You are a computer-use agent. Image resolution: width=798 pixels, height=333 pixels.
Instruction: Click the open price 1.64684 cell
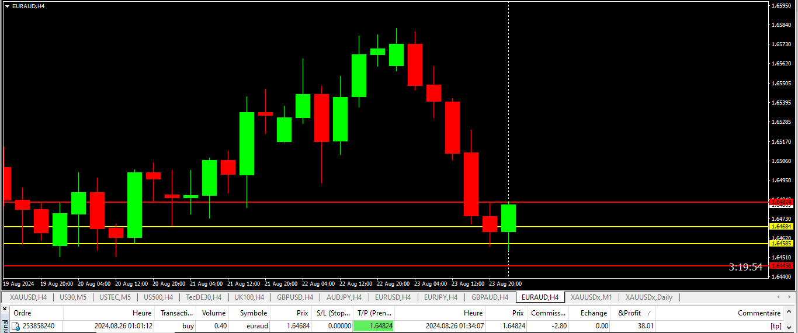pos(297,326)
